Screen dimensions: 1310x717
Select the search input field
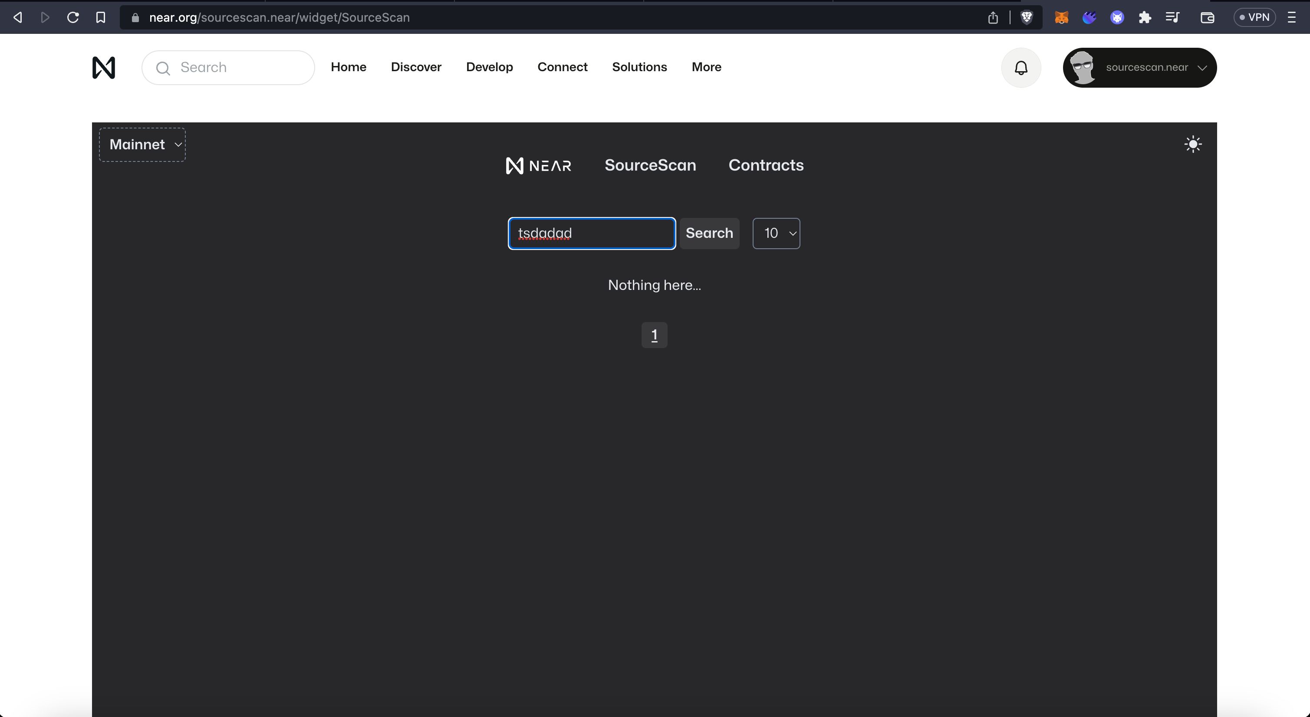coord(592,233)
